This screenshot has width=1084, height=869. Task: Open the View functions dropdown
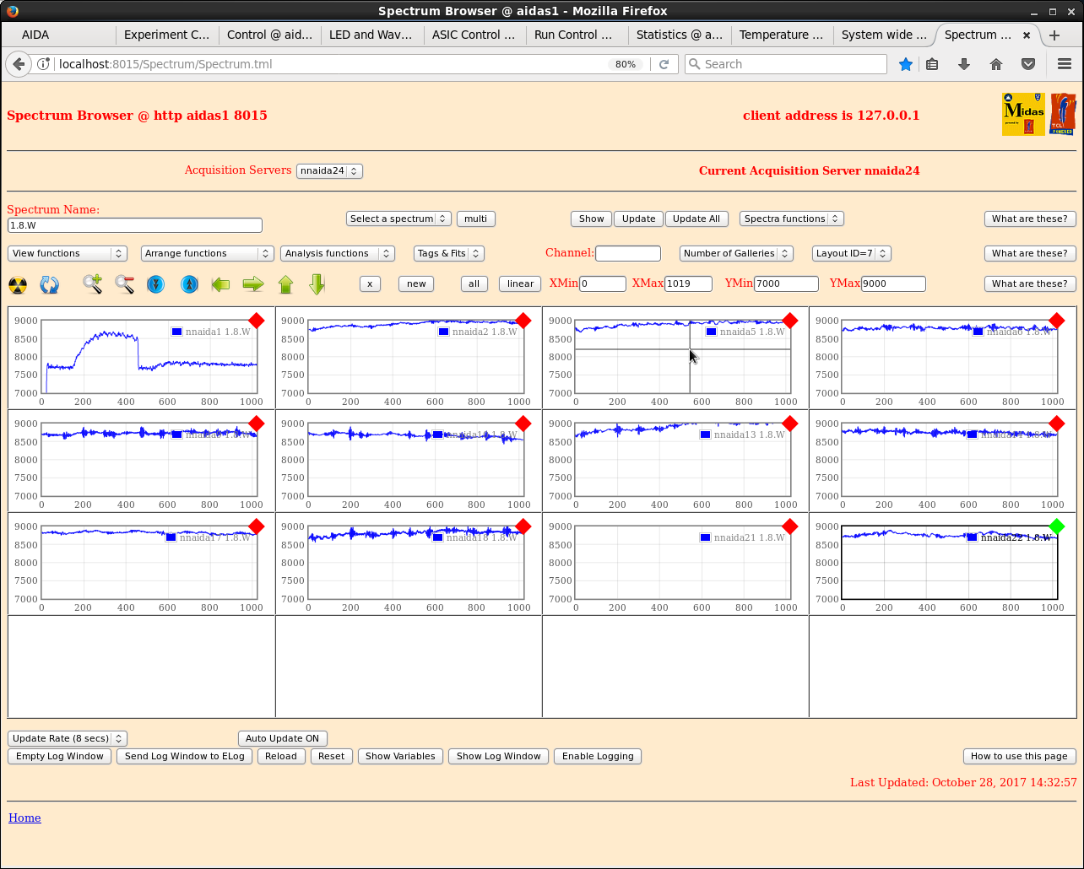coord(68,253)
